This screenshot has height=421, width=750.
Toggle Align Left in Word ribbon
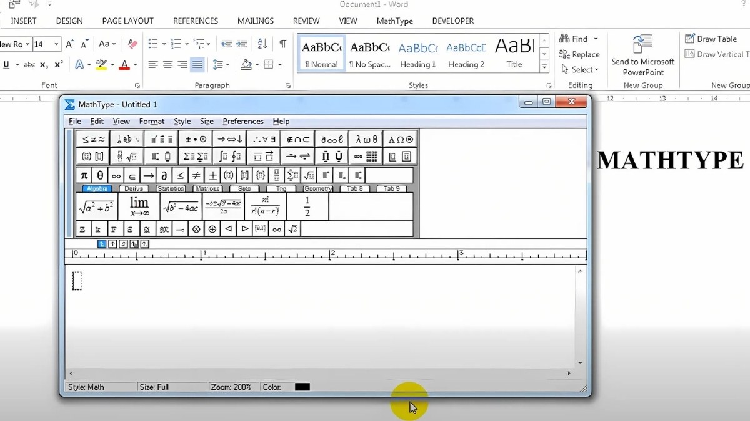pyautogui.click(x=152, y=64)
